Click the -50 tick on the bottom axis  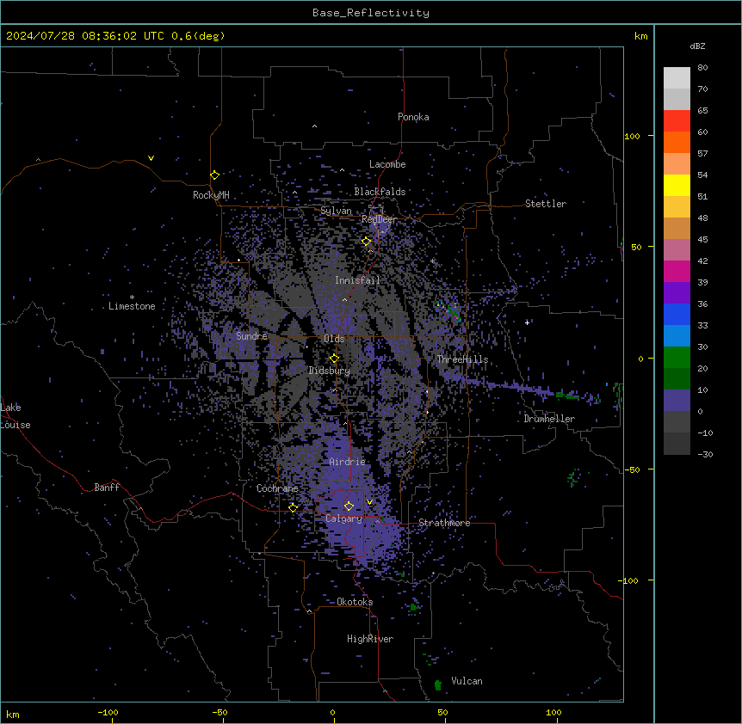point(220,712)
